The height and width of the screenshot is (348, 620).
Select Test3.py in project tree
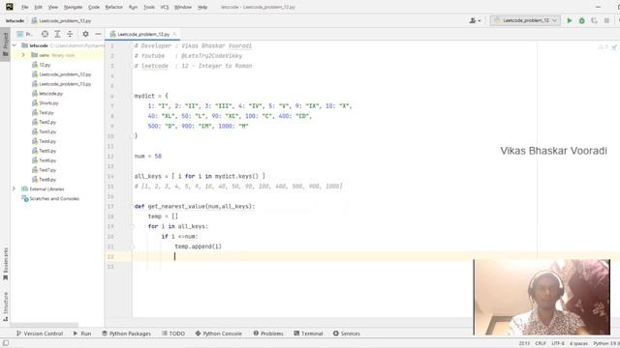44,131
